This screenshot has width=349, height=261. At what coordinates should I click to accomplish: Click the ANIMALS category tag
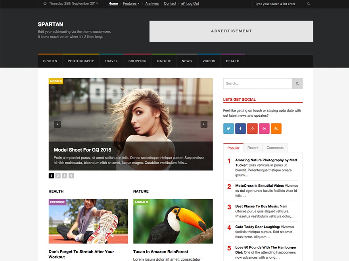coord(141,202)
